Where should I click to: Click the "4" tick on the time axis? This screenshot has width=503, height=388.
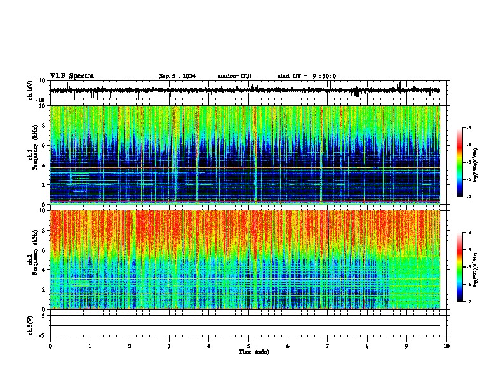click(209, 346)
